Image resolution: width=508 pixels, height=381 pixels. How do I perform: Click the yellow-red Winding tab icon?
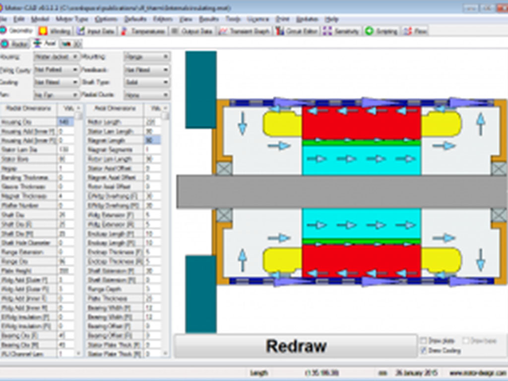[43, 31]
